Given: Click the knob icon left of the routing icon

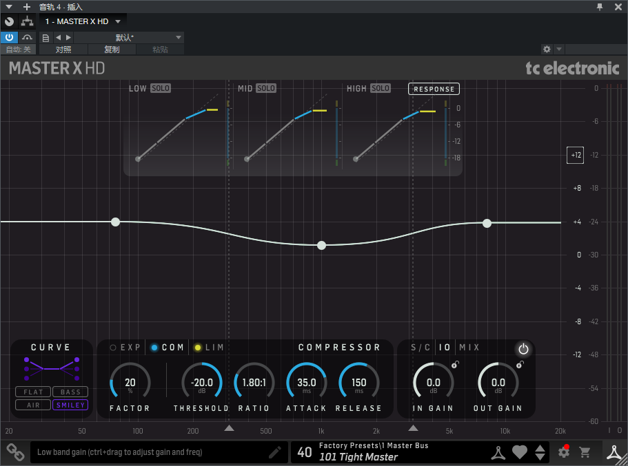Looking at the screenshot, I should tap(9, 21).
